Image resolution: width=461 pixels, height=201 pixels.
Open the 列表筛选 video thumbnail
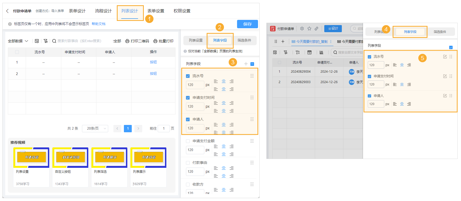pos(109,158)
